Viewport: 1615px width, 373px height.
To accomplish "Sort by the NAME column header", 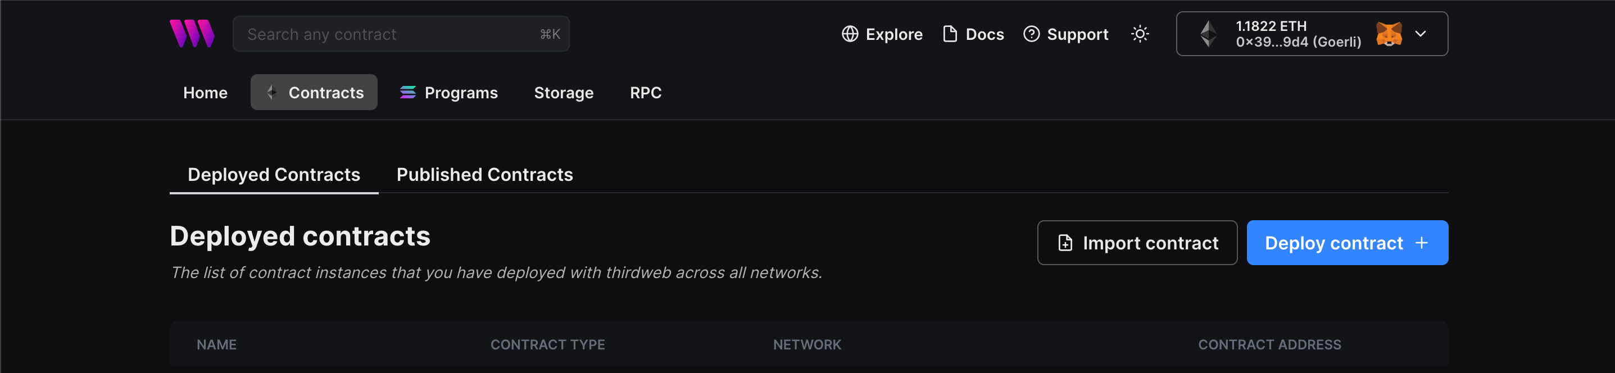I will 216,344.
